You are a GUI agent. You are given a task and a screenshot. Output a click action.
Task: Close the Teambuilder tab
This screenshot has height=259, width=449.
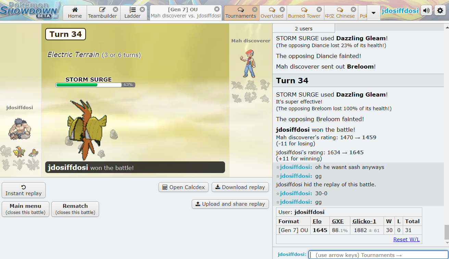pos(115,10)
